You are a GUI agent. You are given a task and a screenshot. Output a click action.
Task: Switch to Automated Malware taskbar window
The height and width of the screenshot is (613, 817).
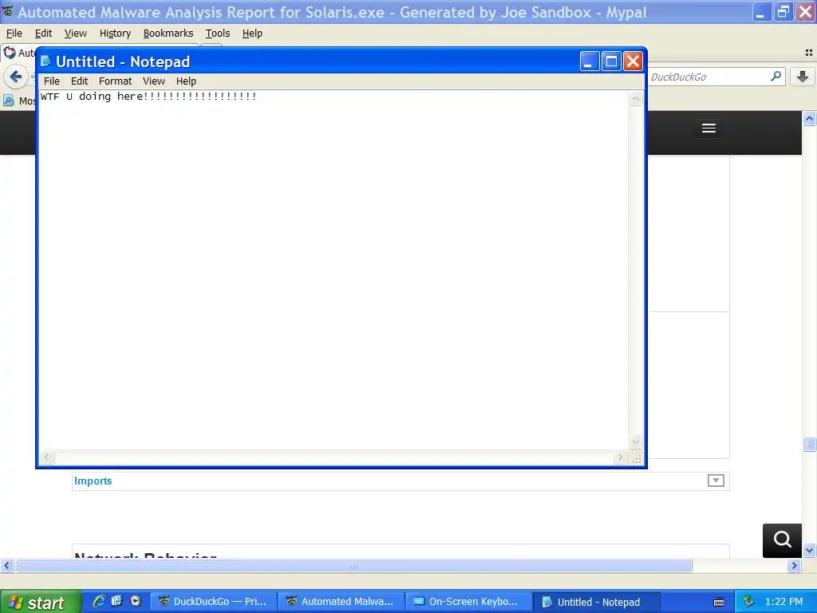tap(341, 602)
